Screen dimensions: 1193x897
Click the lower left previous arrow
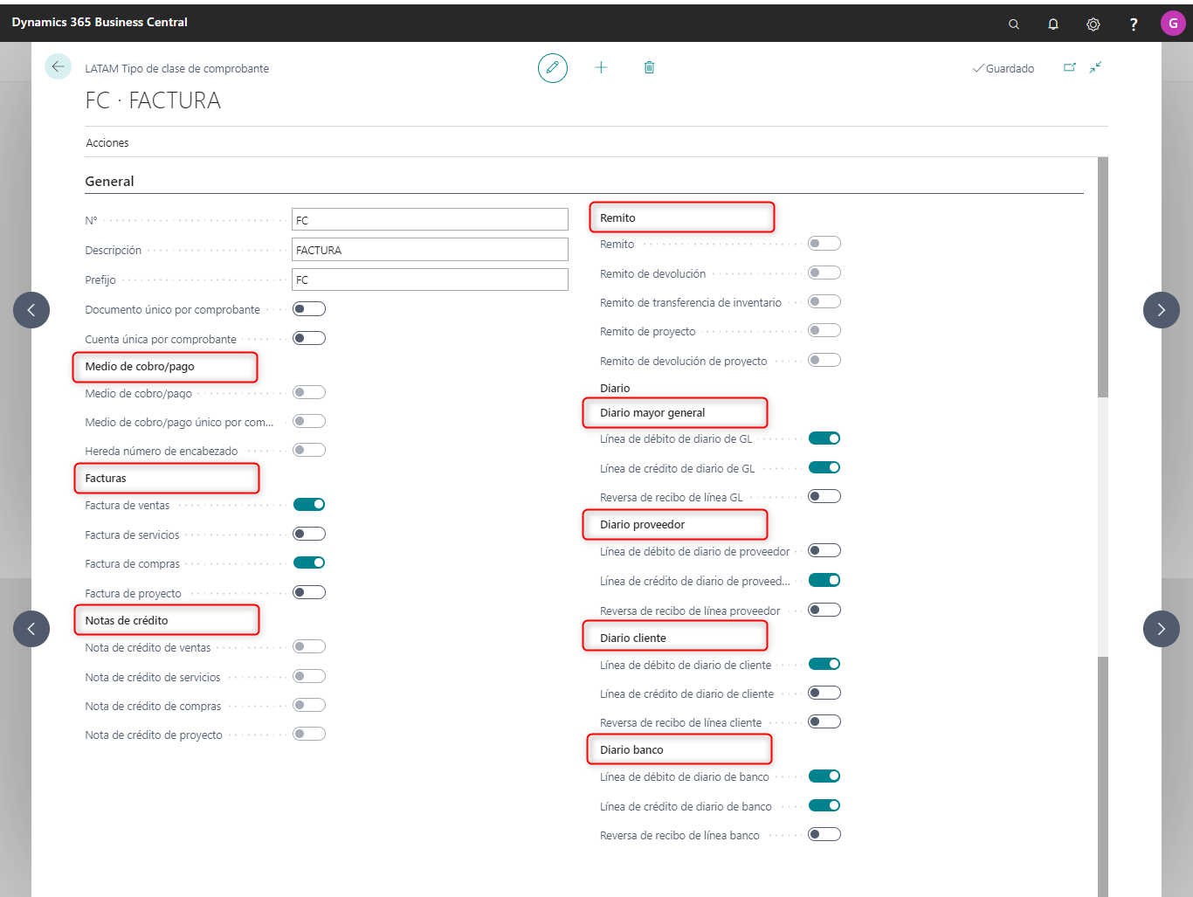coord(31,629)
